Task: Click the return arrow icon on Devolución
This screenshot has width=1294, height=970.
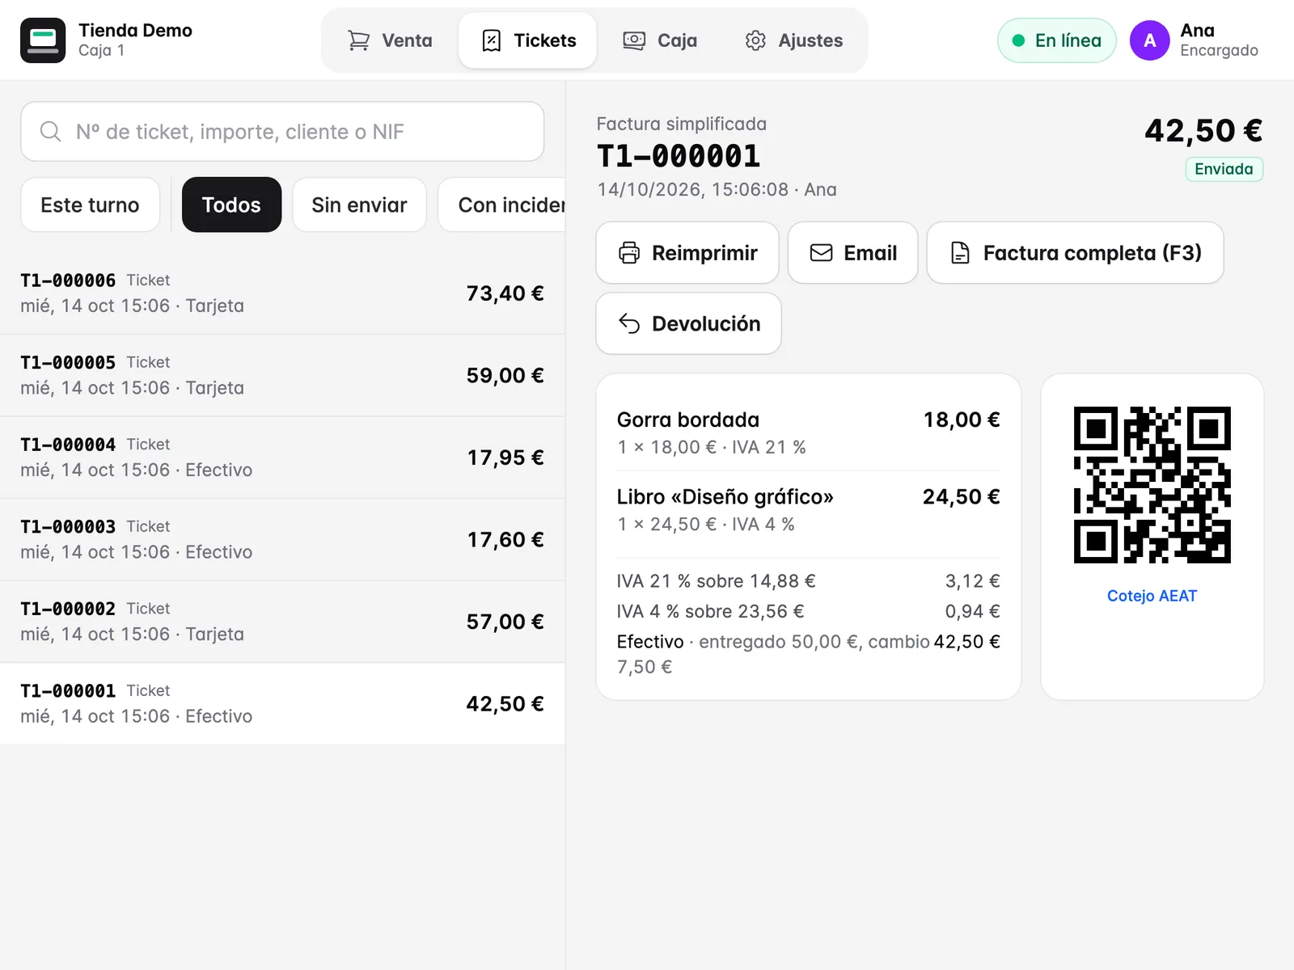Action: [629, 323]
